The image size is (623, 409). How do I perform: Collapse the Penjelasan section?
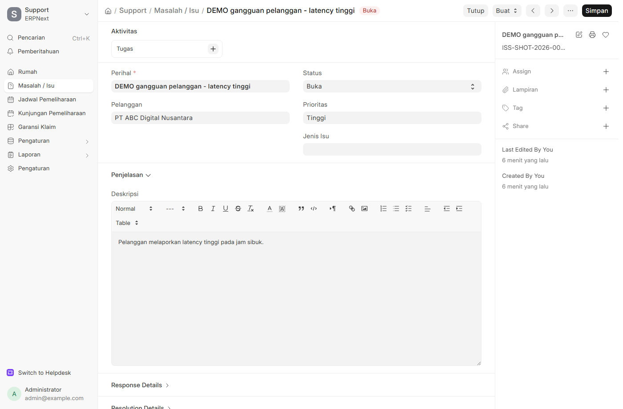click(x=131, y=175)
